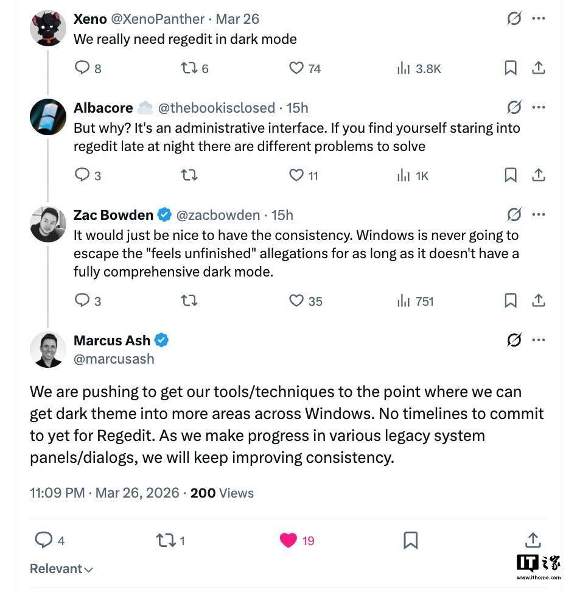Open @thebookisclosed profile handle

pyautogui.click(x=216, y=108)
